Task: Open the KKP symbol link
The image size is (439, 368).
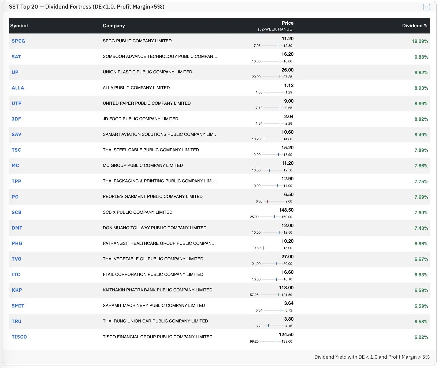Action: (x=17, y=290)
